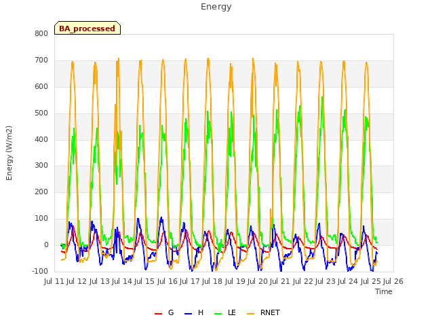
Task: Click the Jul 13 x-axis date label
Action: pos(100,281)
